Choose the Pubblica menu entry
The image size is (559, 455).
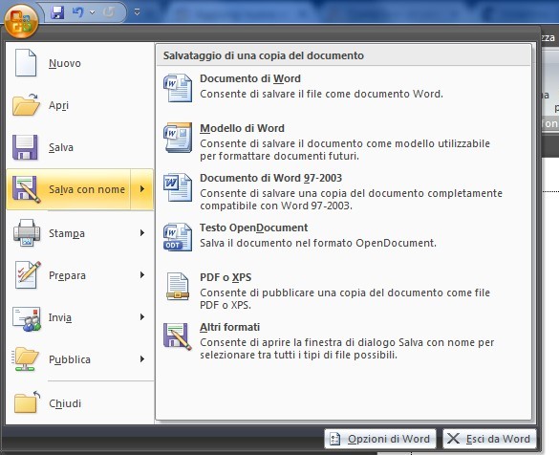[x=80, y=359]
